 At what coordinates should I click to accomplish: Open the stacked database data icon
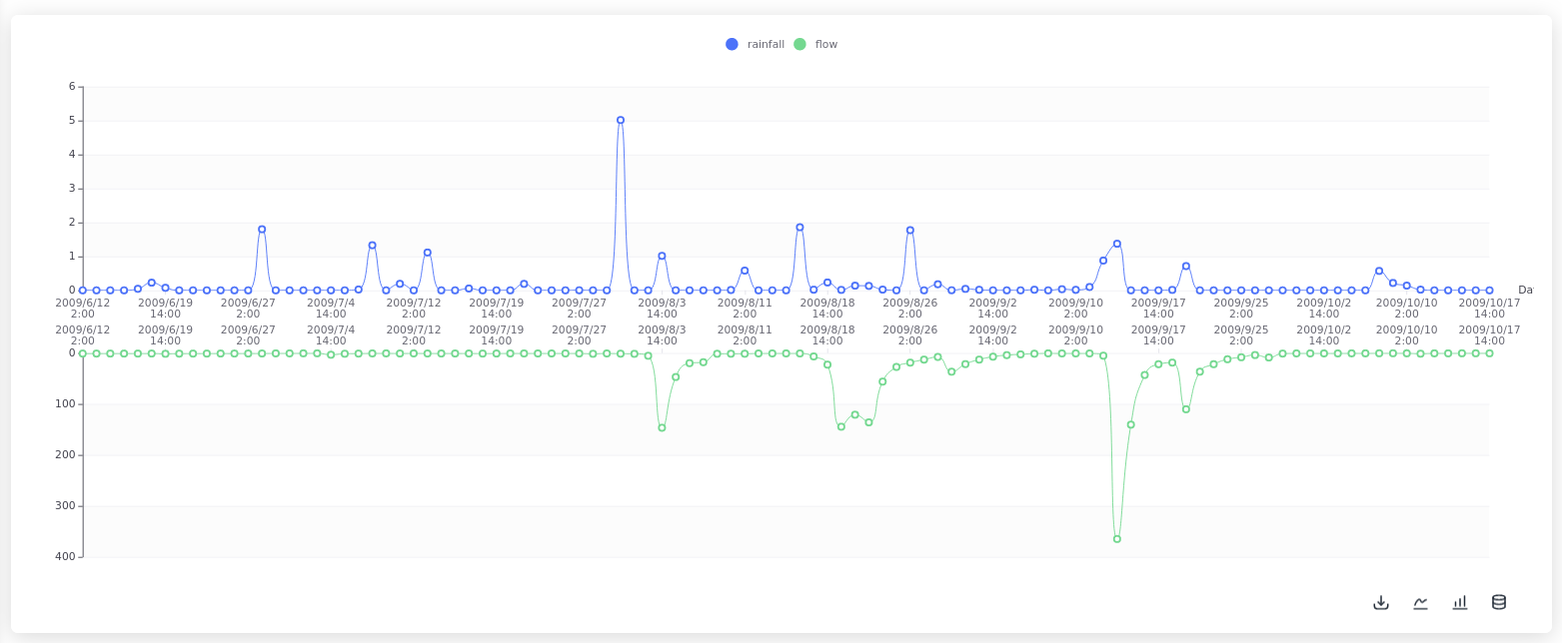pos(1499,602)
